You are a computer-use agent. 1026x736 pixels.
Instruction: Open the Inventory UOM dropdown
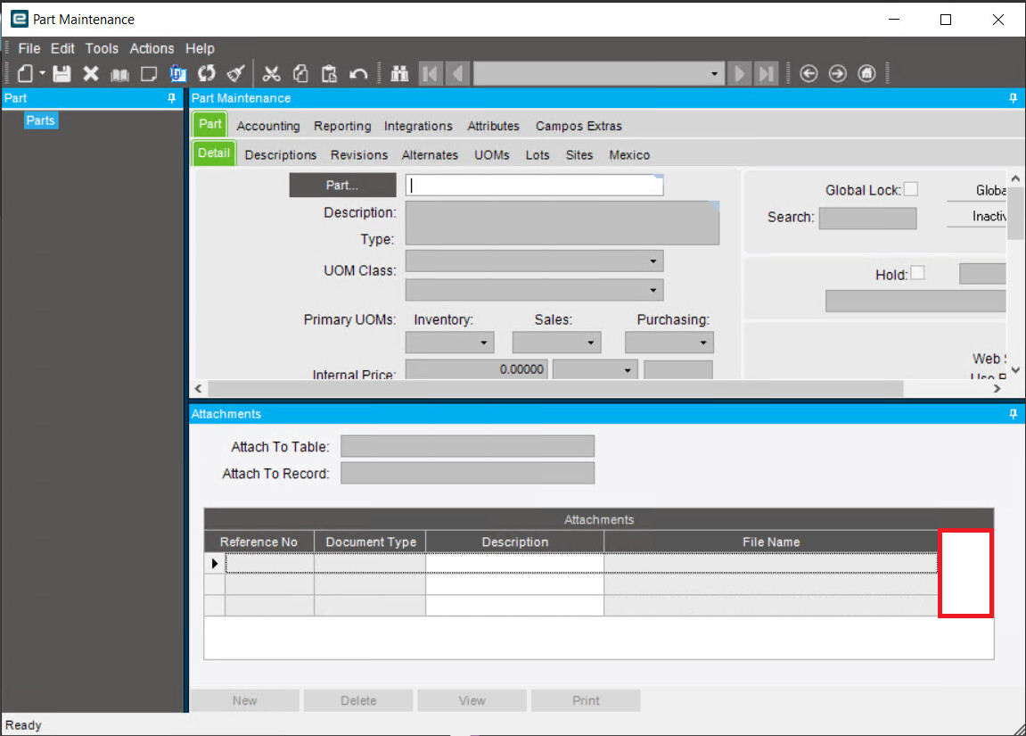tap(484, 343)
